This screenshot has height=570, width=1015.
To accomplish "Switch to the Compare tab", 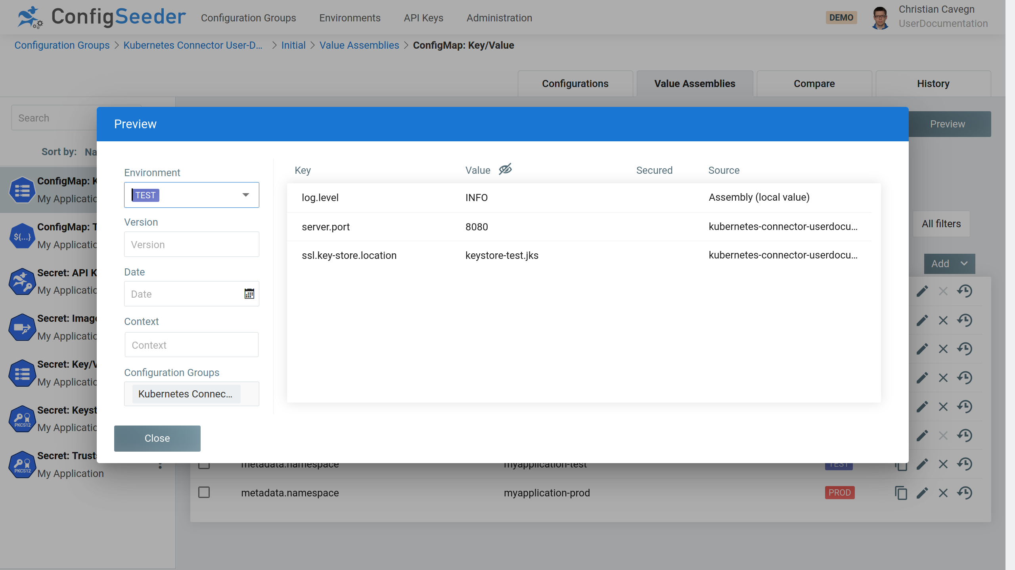I will pos(814,84).
